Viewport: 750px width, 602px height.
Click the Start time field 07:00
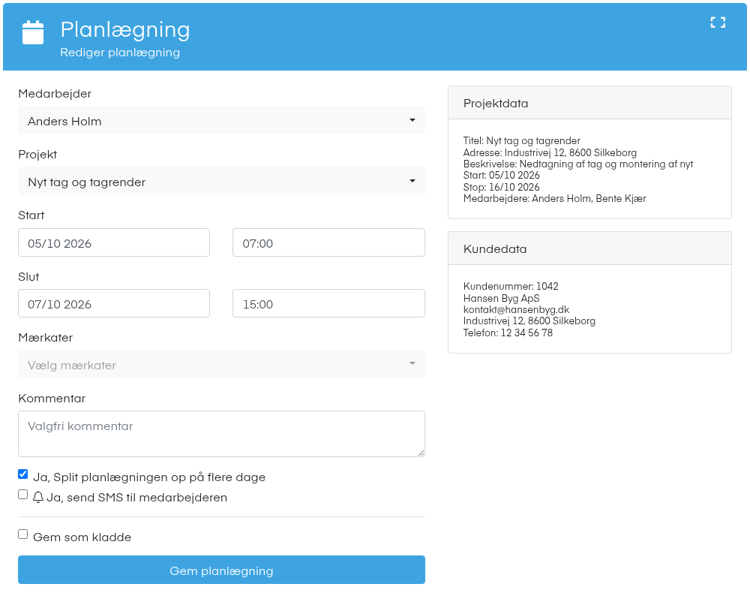coord(328,242)
